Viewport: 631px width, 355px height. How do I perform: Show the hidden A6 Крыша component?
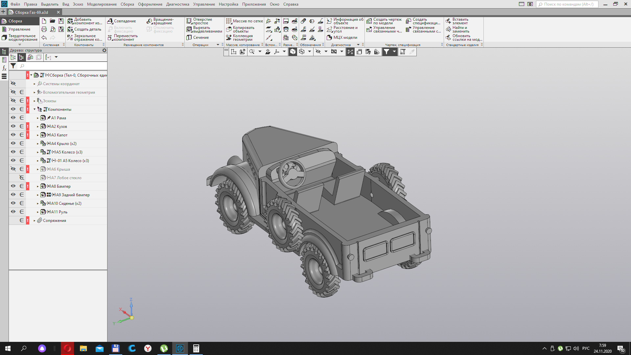(x=13, y=169)
